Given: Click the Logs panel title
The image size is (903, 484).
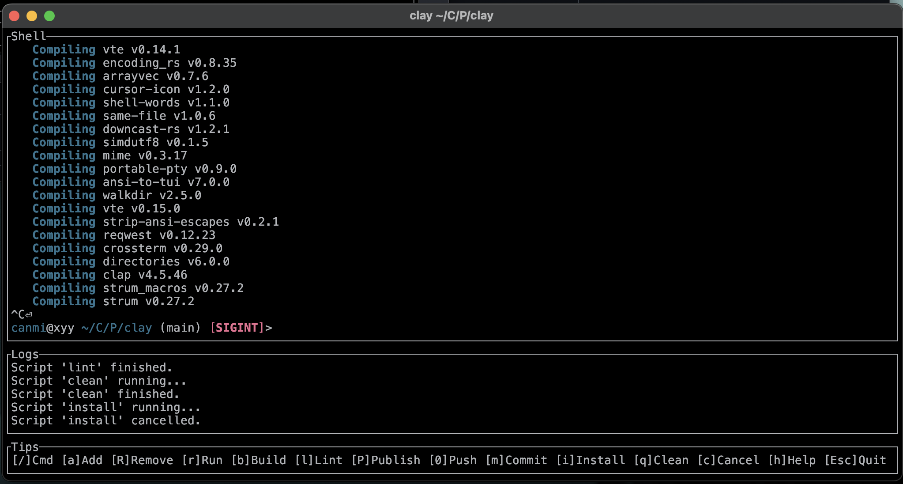Looking at the screenshot, I should [25, 354].
